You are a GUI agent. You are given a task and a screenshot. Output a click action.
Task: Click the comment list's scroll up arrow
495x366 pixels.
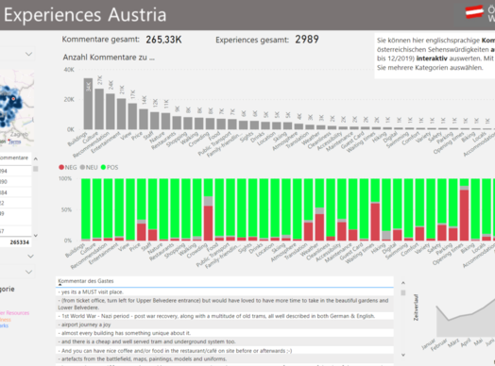(x=403, y=283)
